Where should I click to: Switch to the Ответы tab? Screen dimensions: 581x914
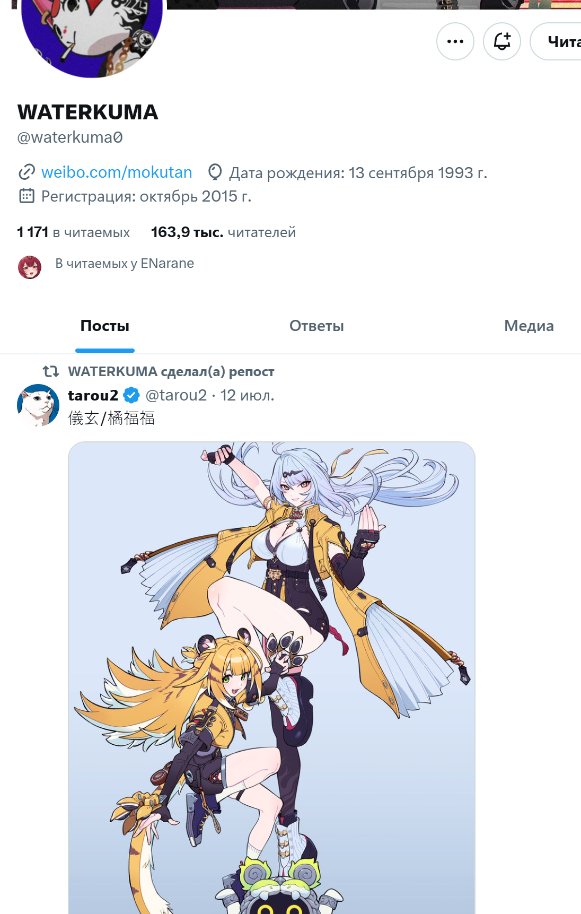pyautogui.click(x=316, y=326)
